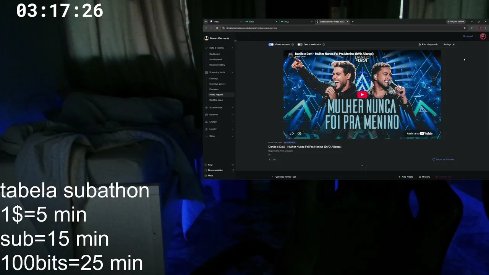Click the FAQ external link icon
The width and height of the screenshot is (489, 275).
(233, 165)
